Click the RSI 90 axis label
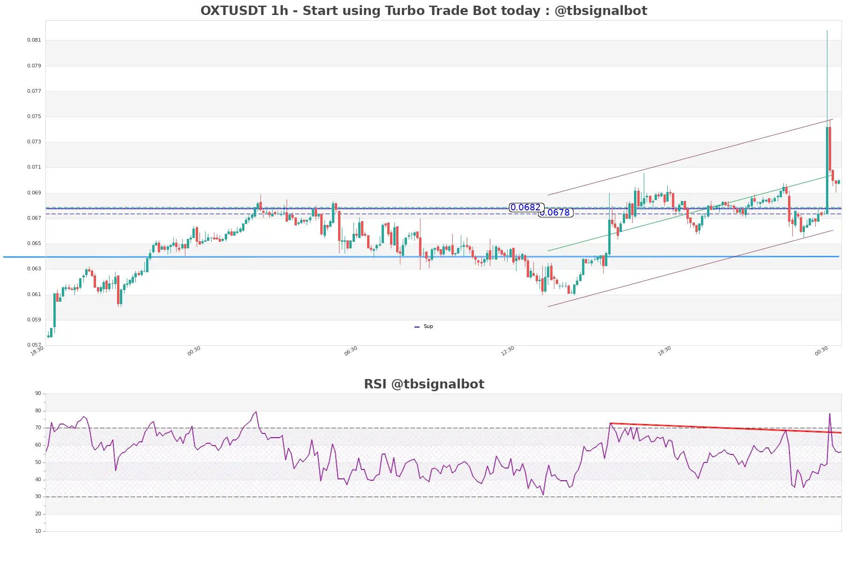 tap(38, 394)
